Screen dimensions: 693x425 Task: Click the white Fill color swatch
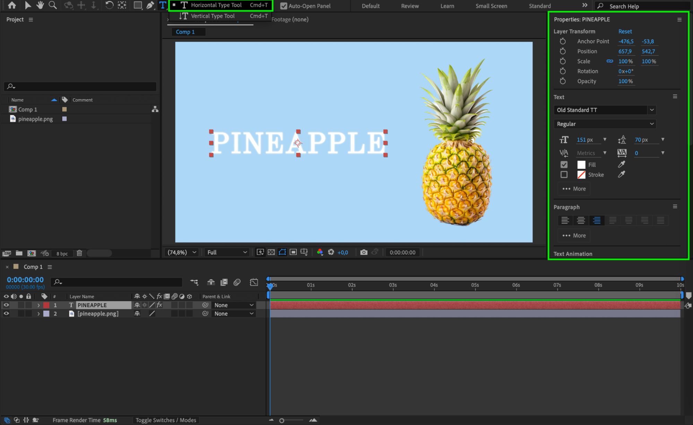tap(581, 165)
